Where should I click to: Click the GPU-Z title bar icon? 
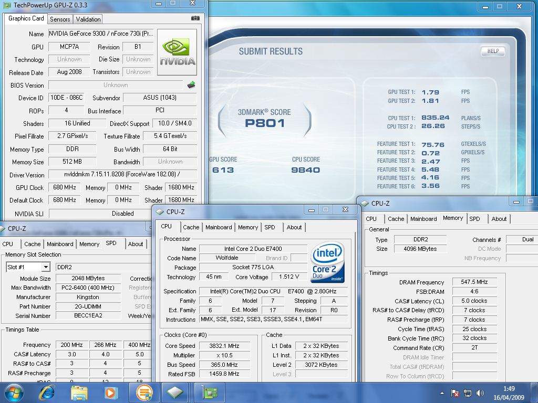[7, 5]
